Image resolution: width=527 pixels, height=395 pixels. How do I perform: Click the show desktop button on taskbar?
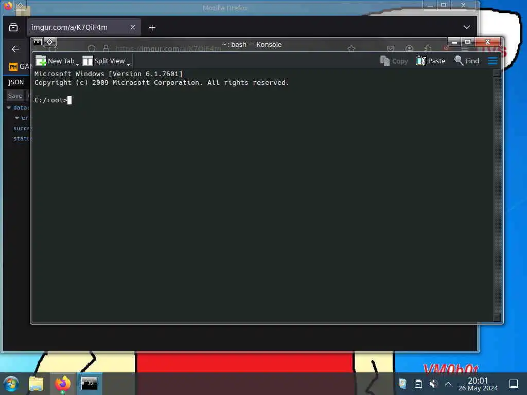(514, 384)
